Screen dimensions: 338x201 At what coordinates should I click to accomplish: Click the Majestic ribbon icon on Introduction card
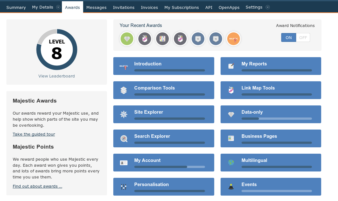[124, 67]
